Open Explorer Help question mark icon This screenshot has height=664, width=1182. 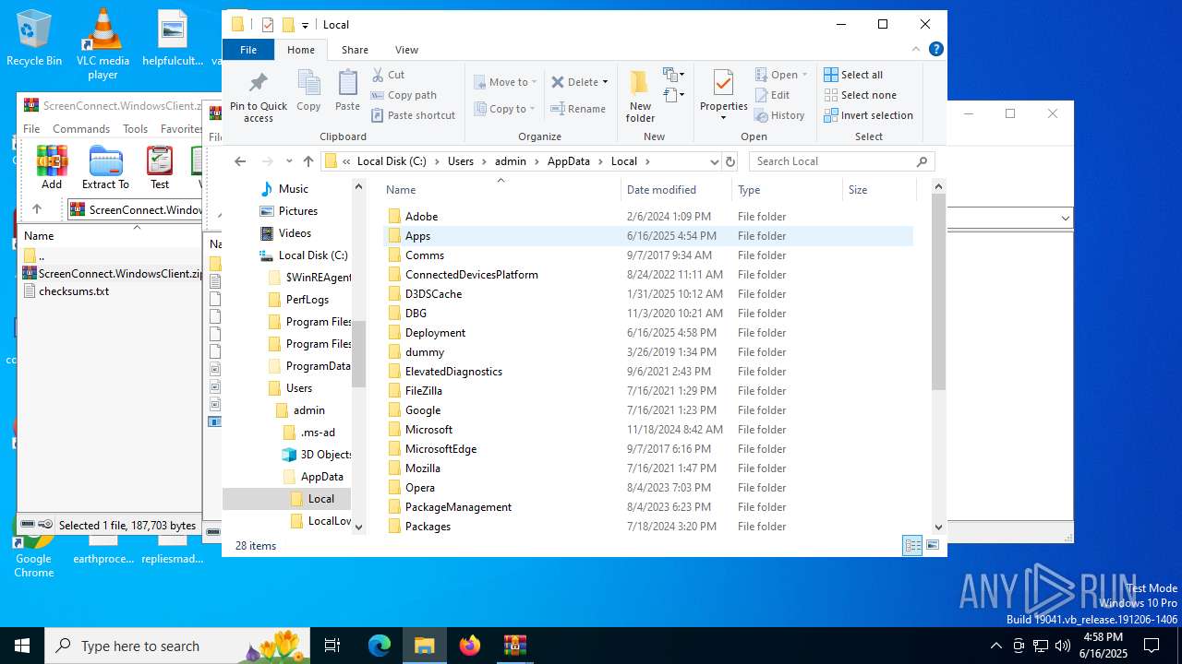935,50
